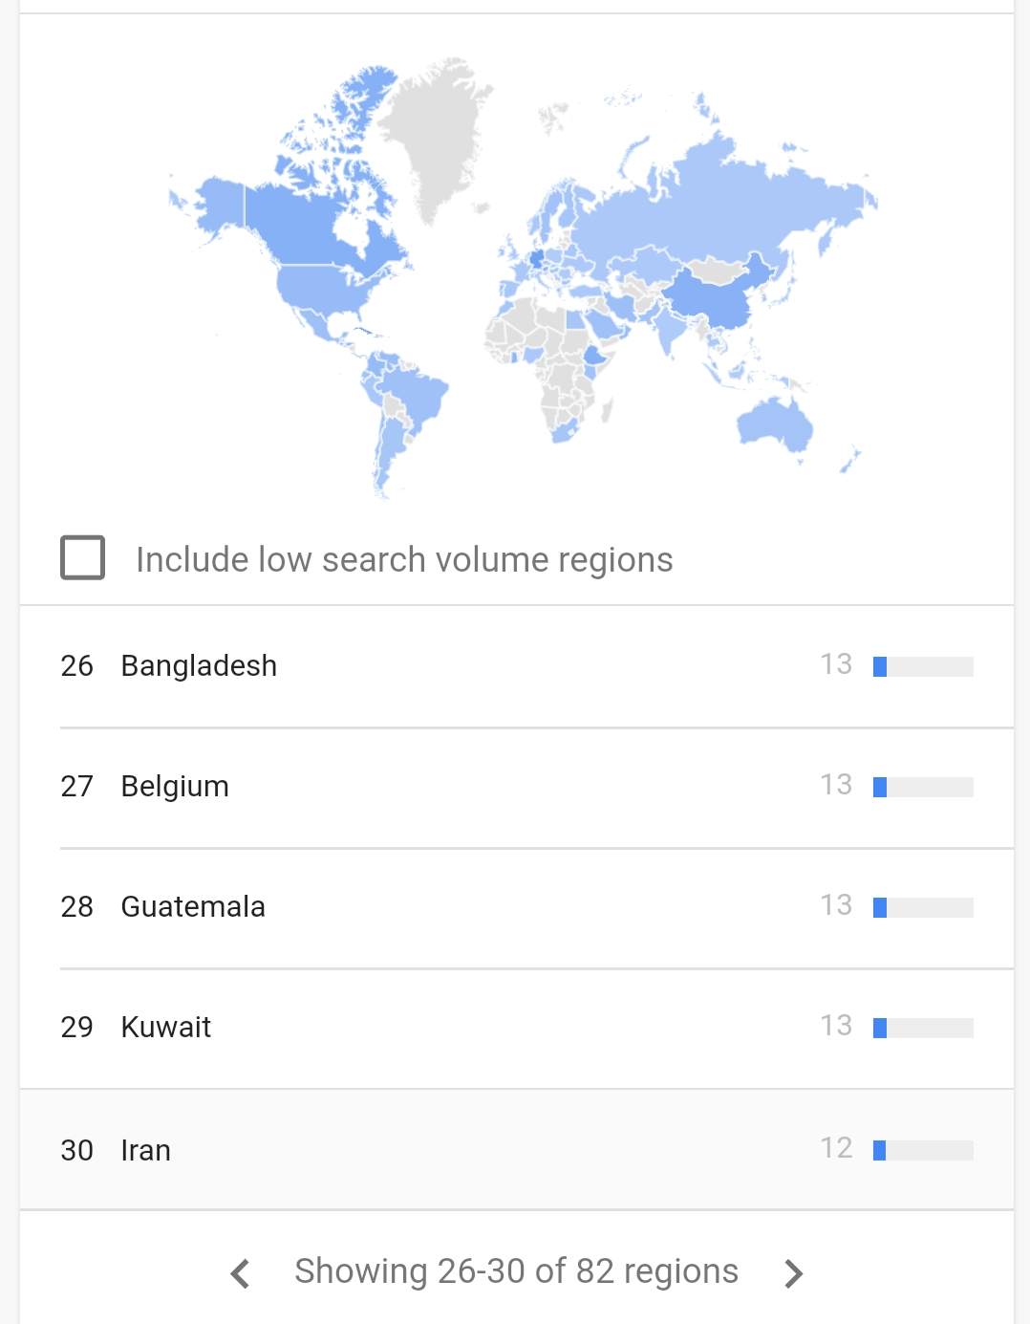The image size is (1030, 1324).
Task: Open the Iran region row
Action: point(516,1149)
